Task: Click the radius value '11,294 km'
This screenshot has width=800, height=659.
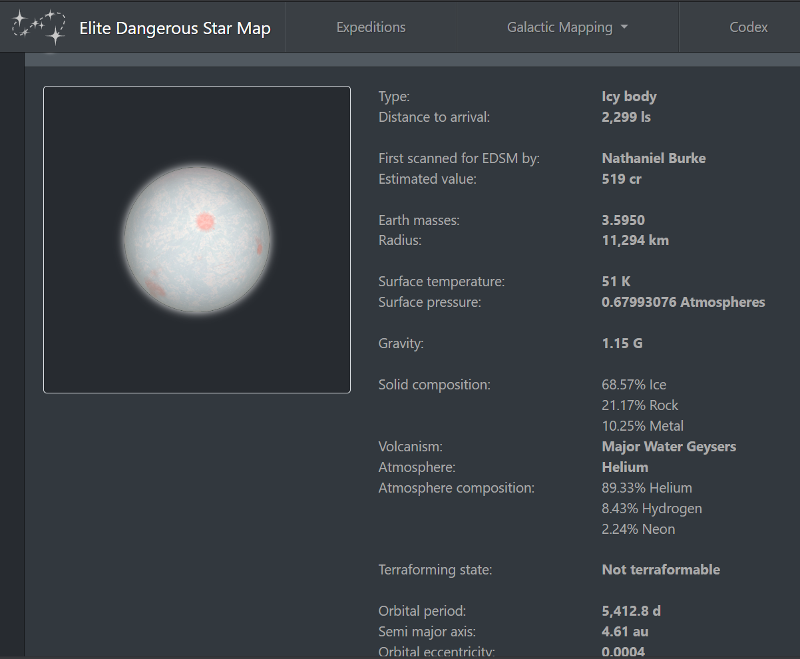Action: 635,240
